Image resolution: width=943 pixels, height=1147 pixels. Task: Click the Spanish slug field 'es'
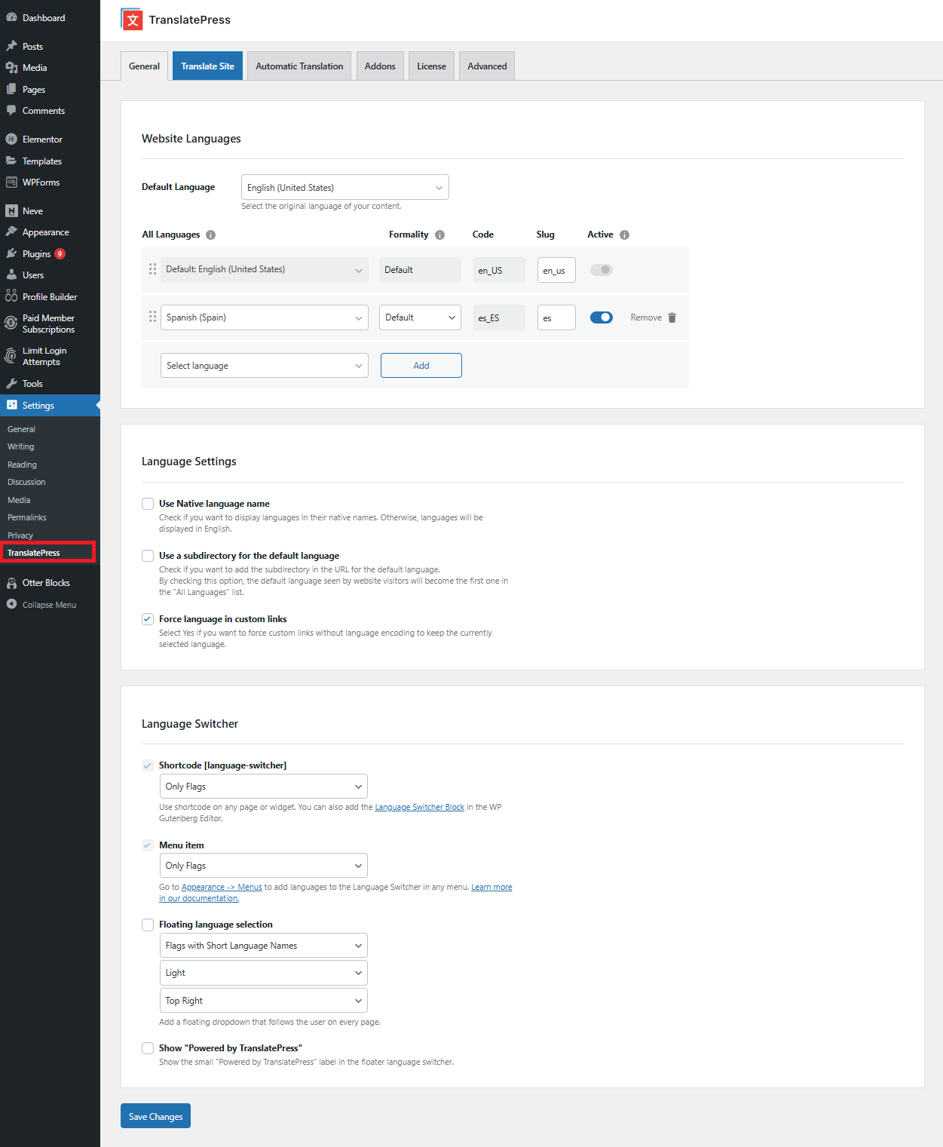pyautogui.click(x=556, y=317)
